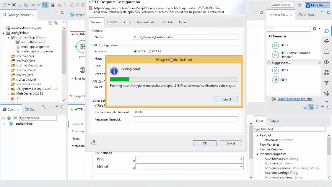Click the Mule Palette search field
Image resolution: width=332 pixels, height=187 pixels.
click(x=289, y=29)
